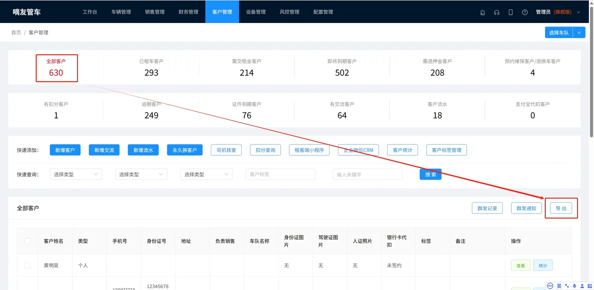Open 司机核查 tool

[x=226, y=150]
